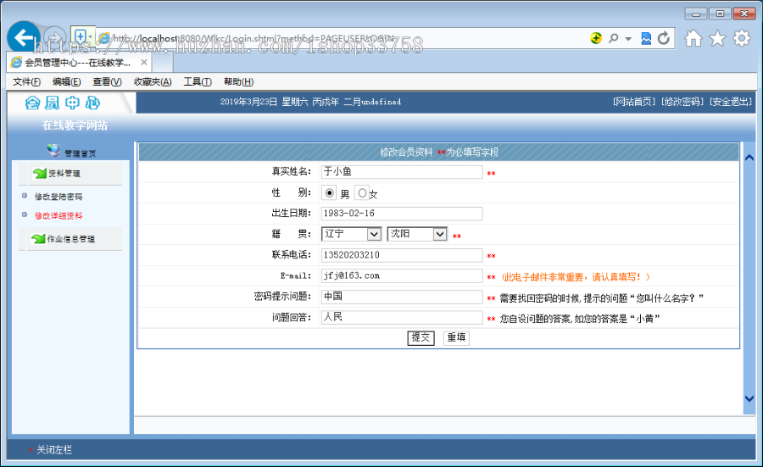Click the 安全退出 logout link
Viewport: 763px width, 467px height.
731,102
